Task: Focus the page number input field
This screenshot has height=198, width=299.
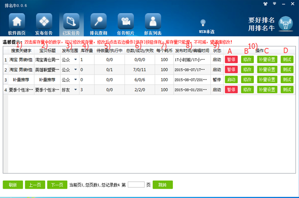Action: 136,185
